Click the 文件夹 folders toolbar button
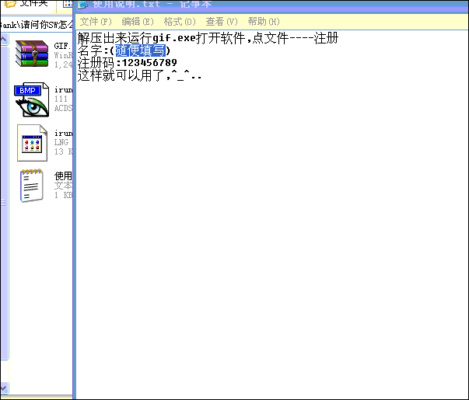This screenshot has height=400, width=469. [x=27, y=4]
